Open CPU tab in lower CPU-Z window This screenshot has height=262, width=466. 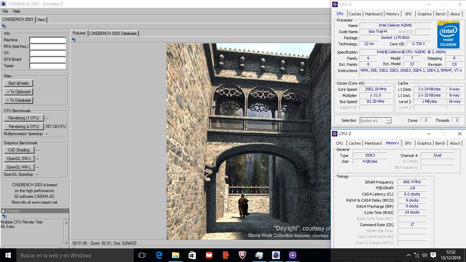click(x=339, y=143)
